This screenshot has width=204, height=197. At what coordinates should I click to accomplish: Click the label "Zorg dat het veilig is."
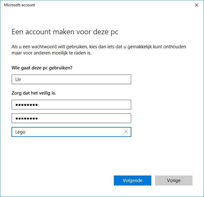(34, 93)
